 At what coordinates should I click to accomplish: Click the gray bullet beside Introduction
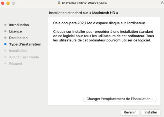tap(5, 25)
